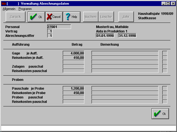
Task: Click the Personal number field 27001
Action: [59, 27]
